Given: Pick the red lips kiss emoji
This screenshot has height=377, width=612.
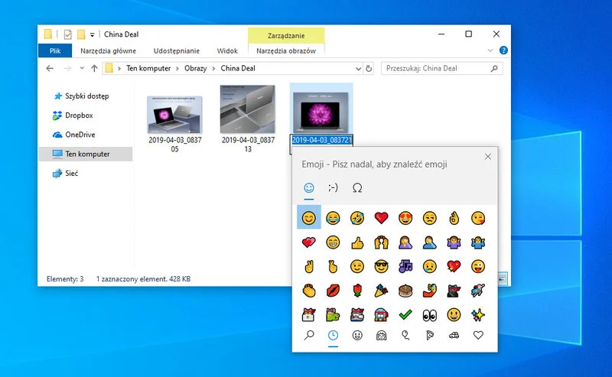Looking at the screenshot, I should tap(334, 291).
